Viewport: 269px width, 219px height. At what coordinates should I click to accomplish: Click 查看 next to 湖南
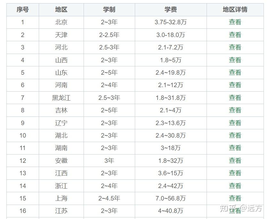tap(235, 148)
